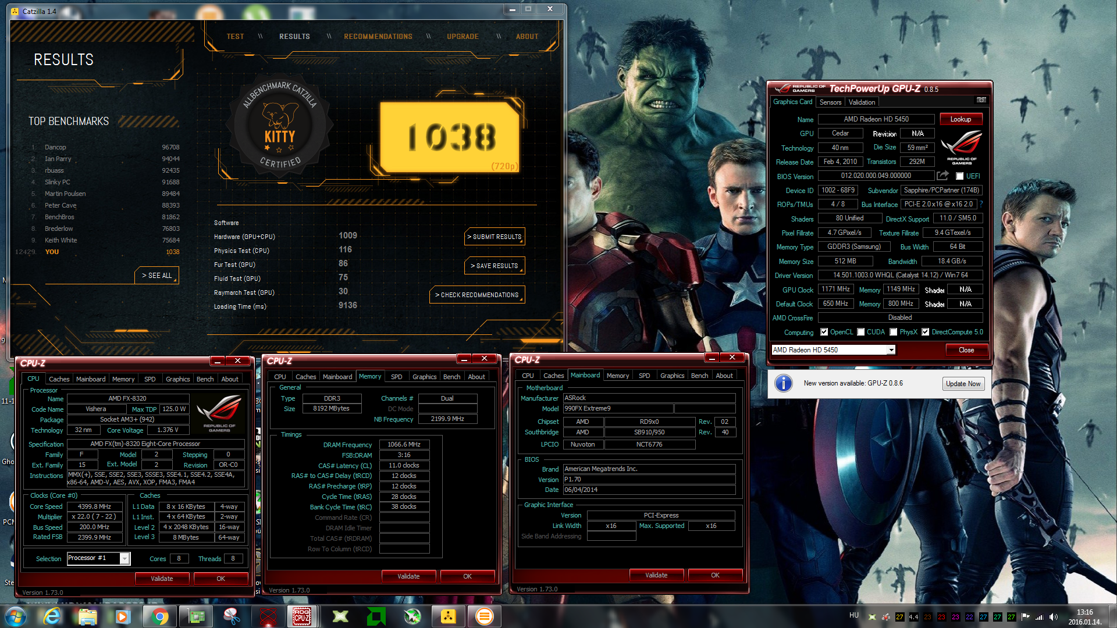Select Dancop in top benchmarks list

coord(105,148)
